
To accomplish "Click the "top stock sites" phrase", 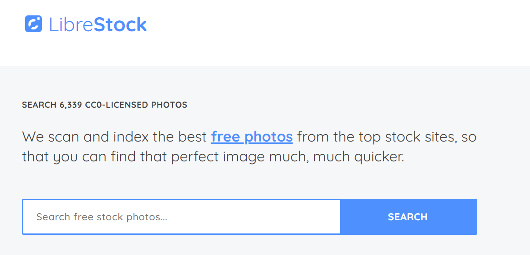I will click(396, 137).
